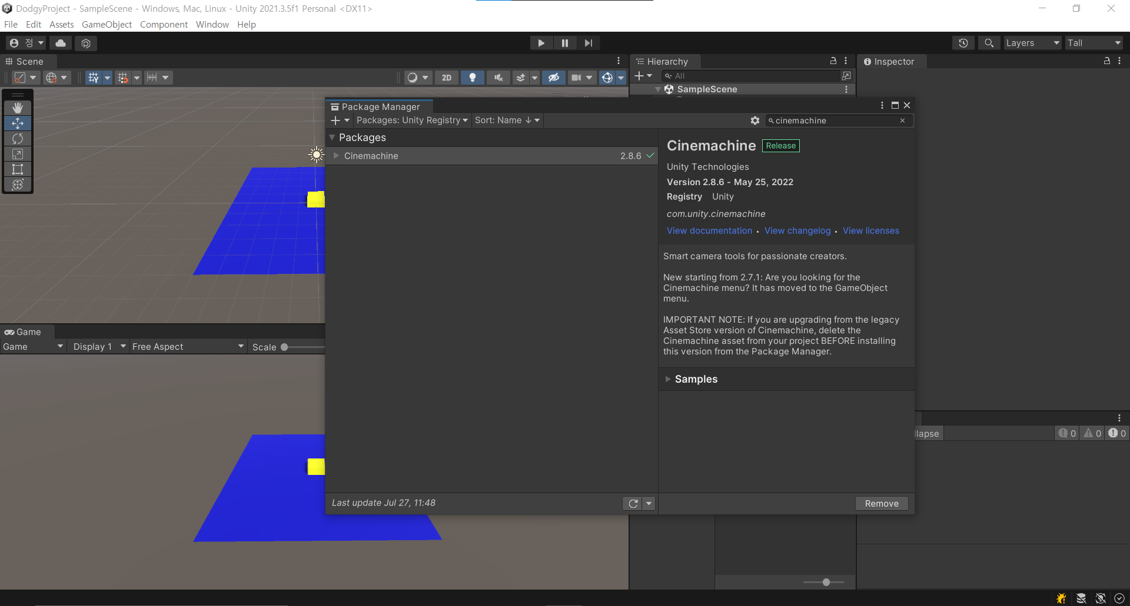
Task: Refresh the package list
Action: click(633, 504)
